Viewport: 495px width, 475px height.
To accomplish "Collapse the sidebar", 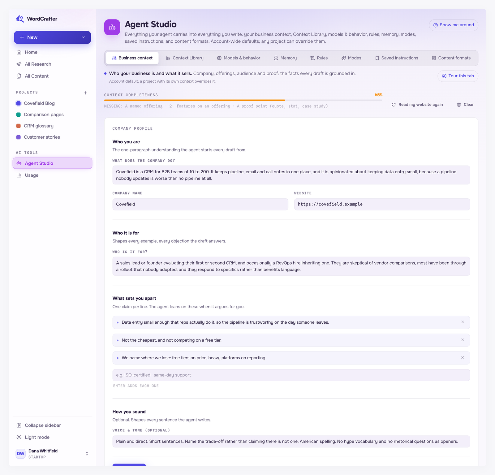I will 53,425.
